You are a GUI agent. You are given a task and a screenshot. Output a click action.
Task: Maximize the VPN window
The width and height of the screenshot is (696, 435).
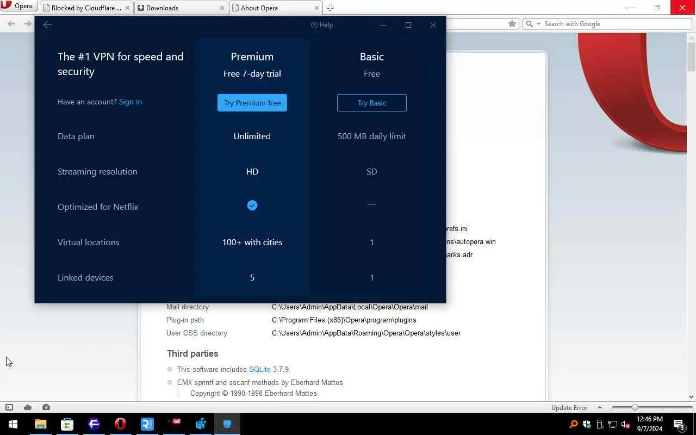(408, 25)
